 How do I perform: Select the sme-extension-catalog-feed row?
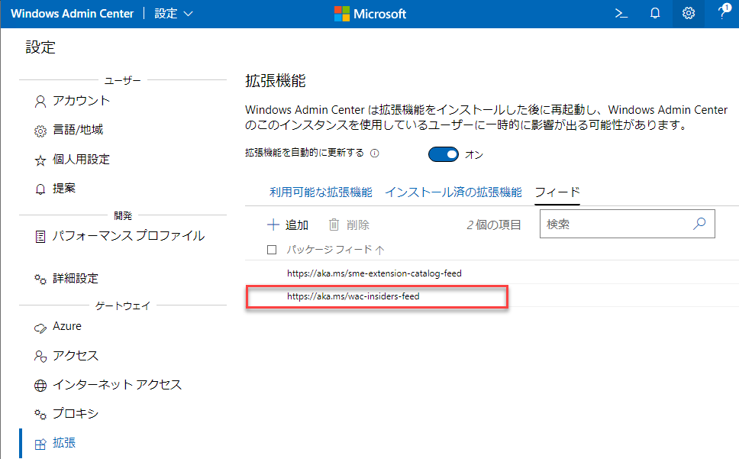(x=492, y=273)
